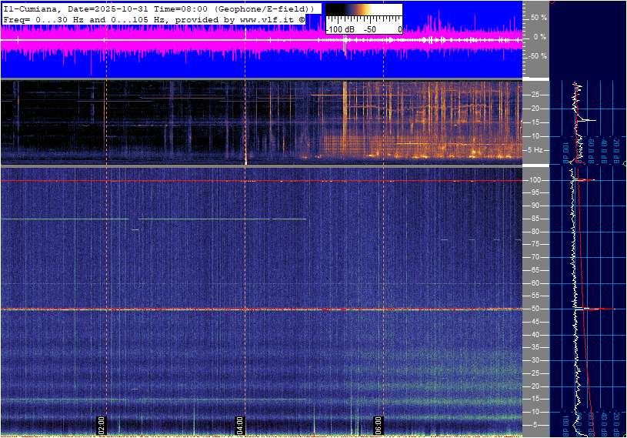The width and height of the screenshot is (627, 438).
Task: Click the 50 Hz tick on frequency axis
Action: tap(535, 309)
